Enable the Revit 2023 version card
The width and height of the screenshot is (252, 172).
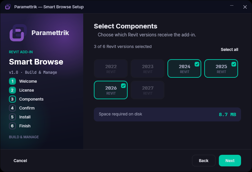point(148,68)
